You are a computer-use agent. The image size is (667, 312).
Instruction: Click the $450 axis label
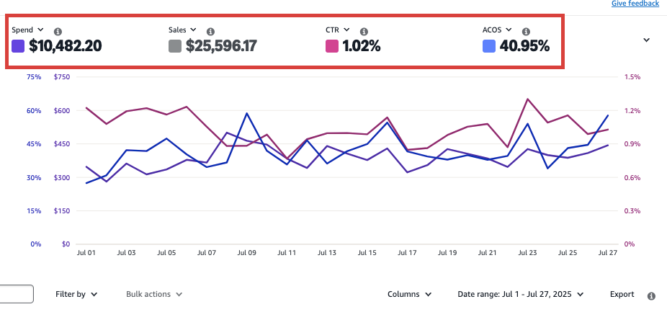(62, 144)
